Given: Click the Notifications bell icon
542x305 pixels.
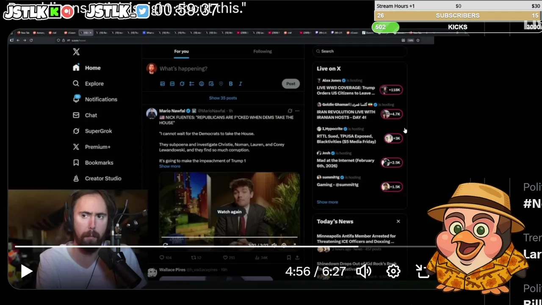Looking at the screenshot, I should point(76,99).
